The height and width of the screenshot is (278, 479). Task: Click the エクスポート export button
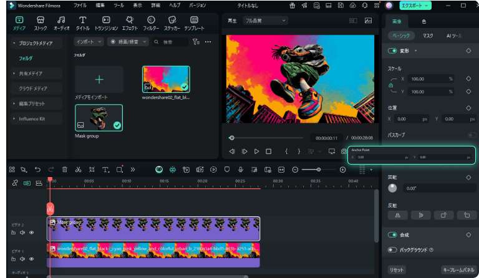(415, 6)
